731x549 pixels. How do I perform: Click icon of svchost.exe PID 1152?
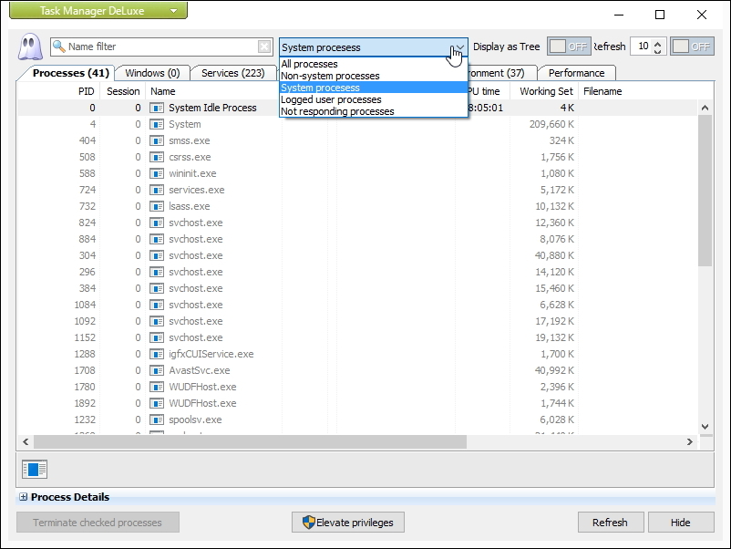pos(157,337)
